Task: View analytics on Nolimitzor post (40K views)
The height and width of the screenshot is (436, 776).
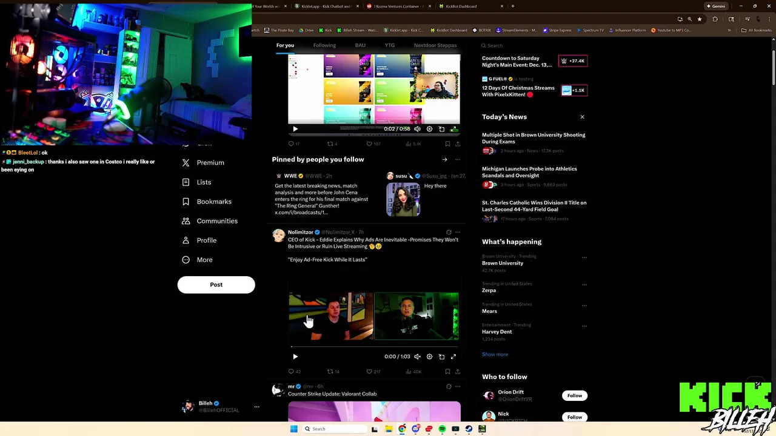Action: [x=413, y=372]
